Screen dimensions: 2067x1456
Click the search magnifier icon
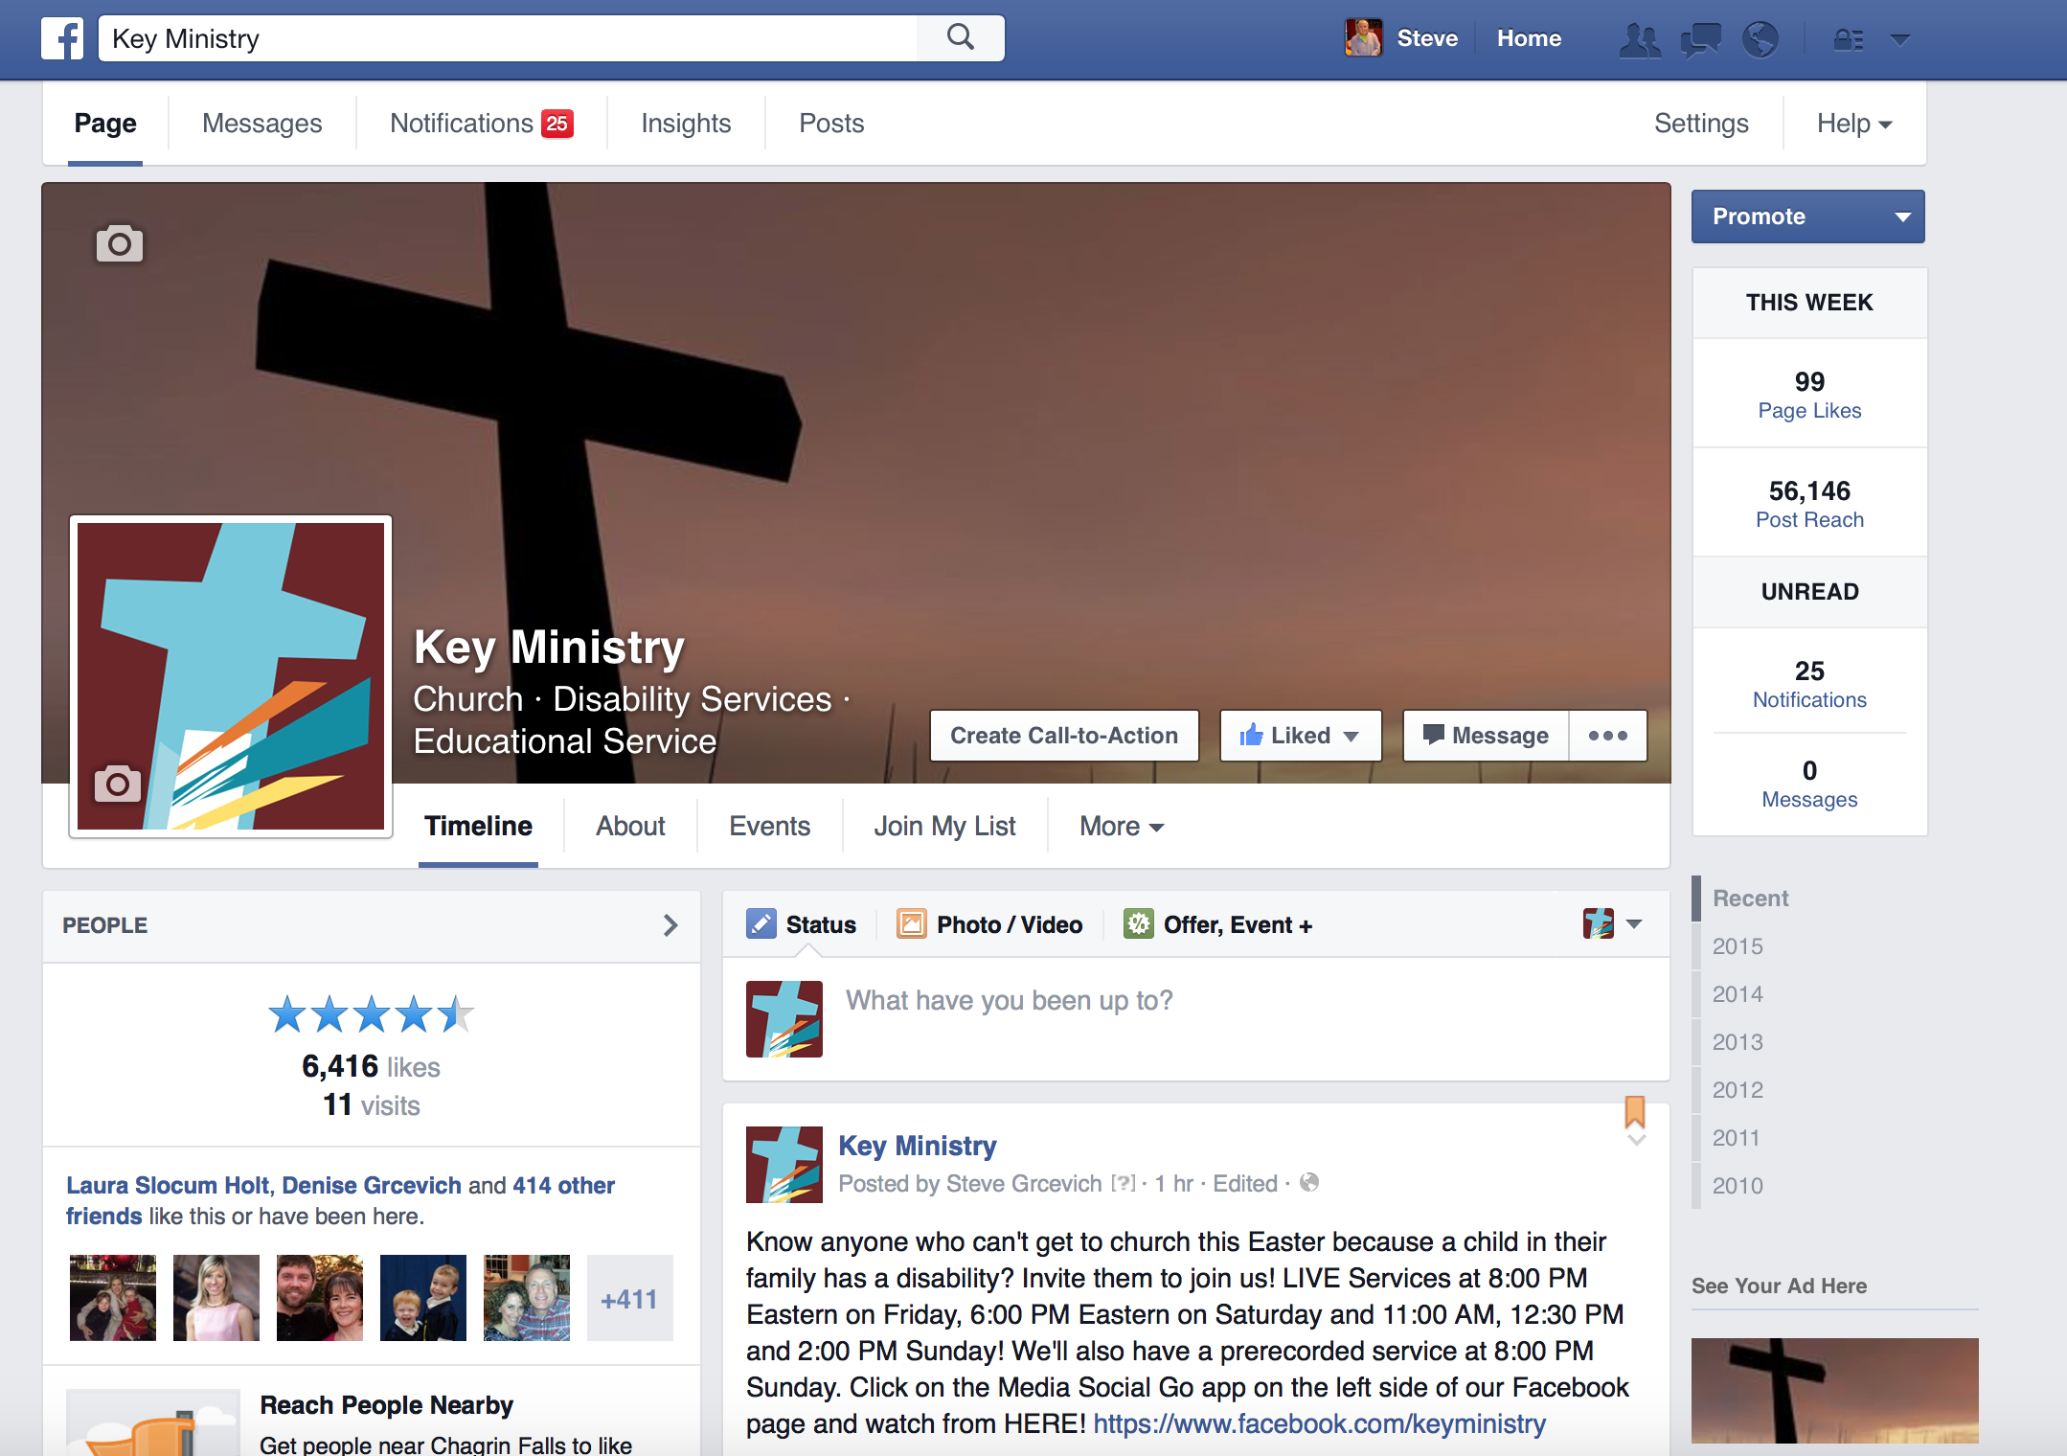[x=960, y=38]
